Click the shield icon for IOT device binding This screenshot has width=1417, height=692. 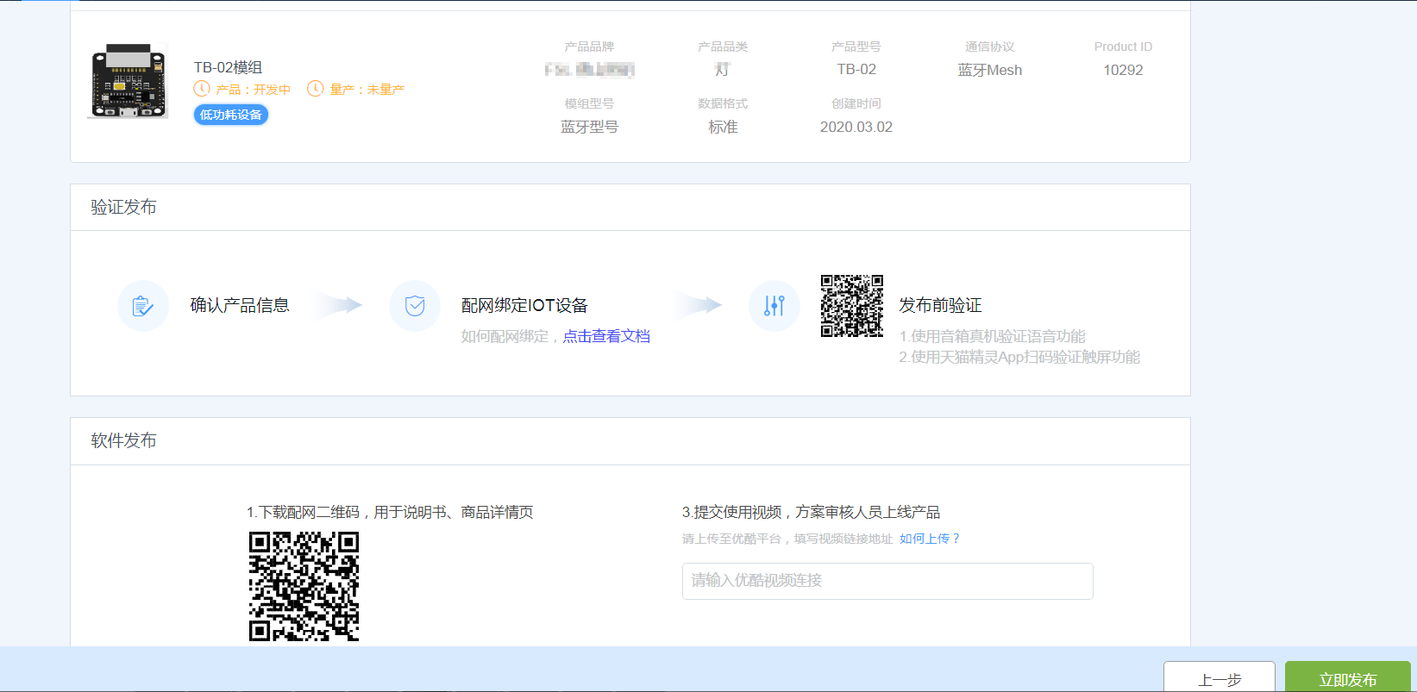(415, 306)
